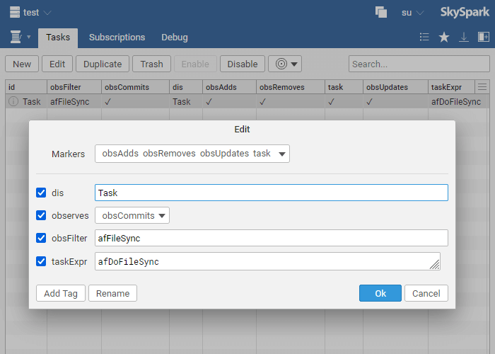
Task: Click the taskExpr text field
Action: 262,261
